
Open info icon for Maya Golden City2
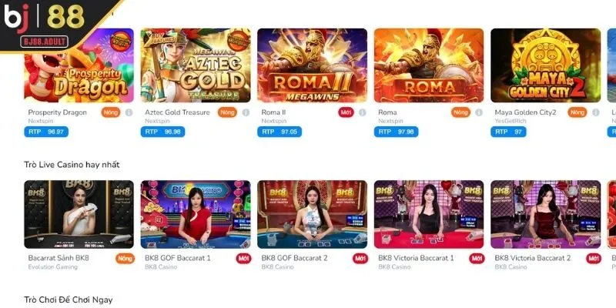click(595, 112)
